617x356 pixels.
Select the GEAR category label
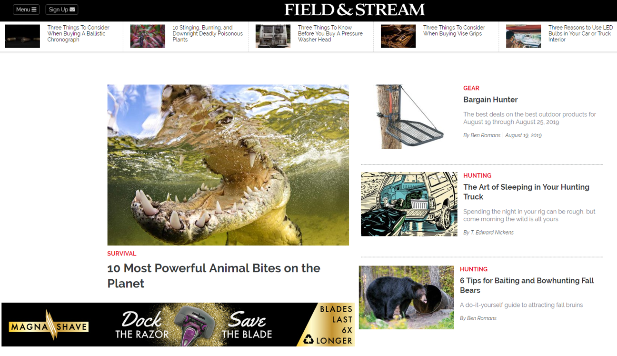click(471, 88)
